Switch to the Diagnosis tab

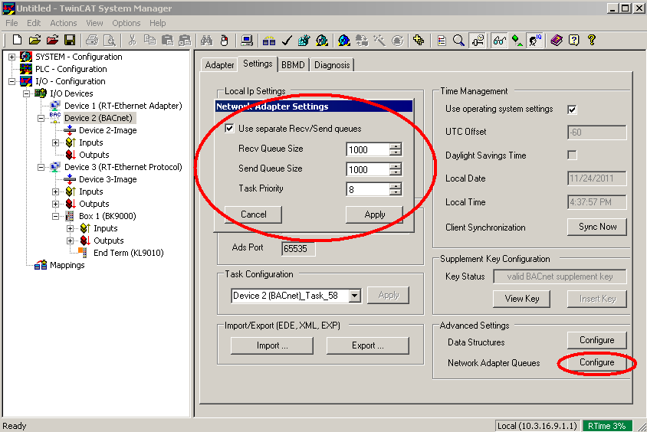[x=332, y=65]
